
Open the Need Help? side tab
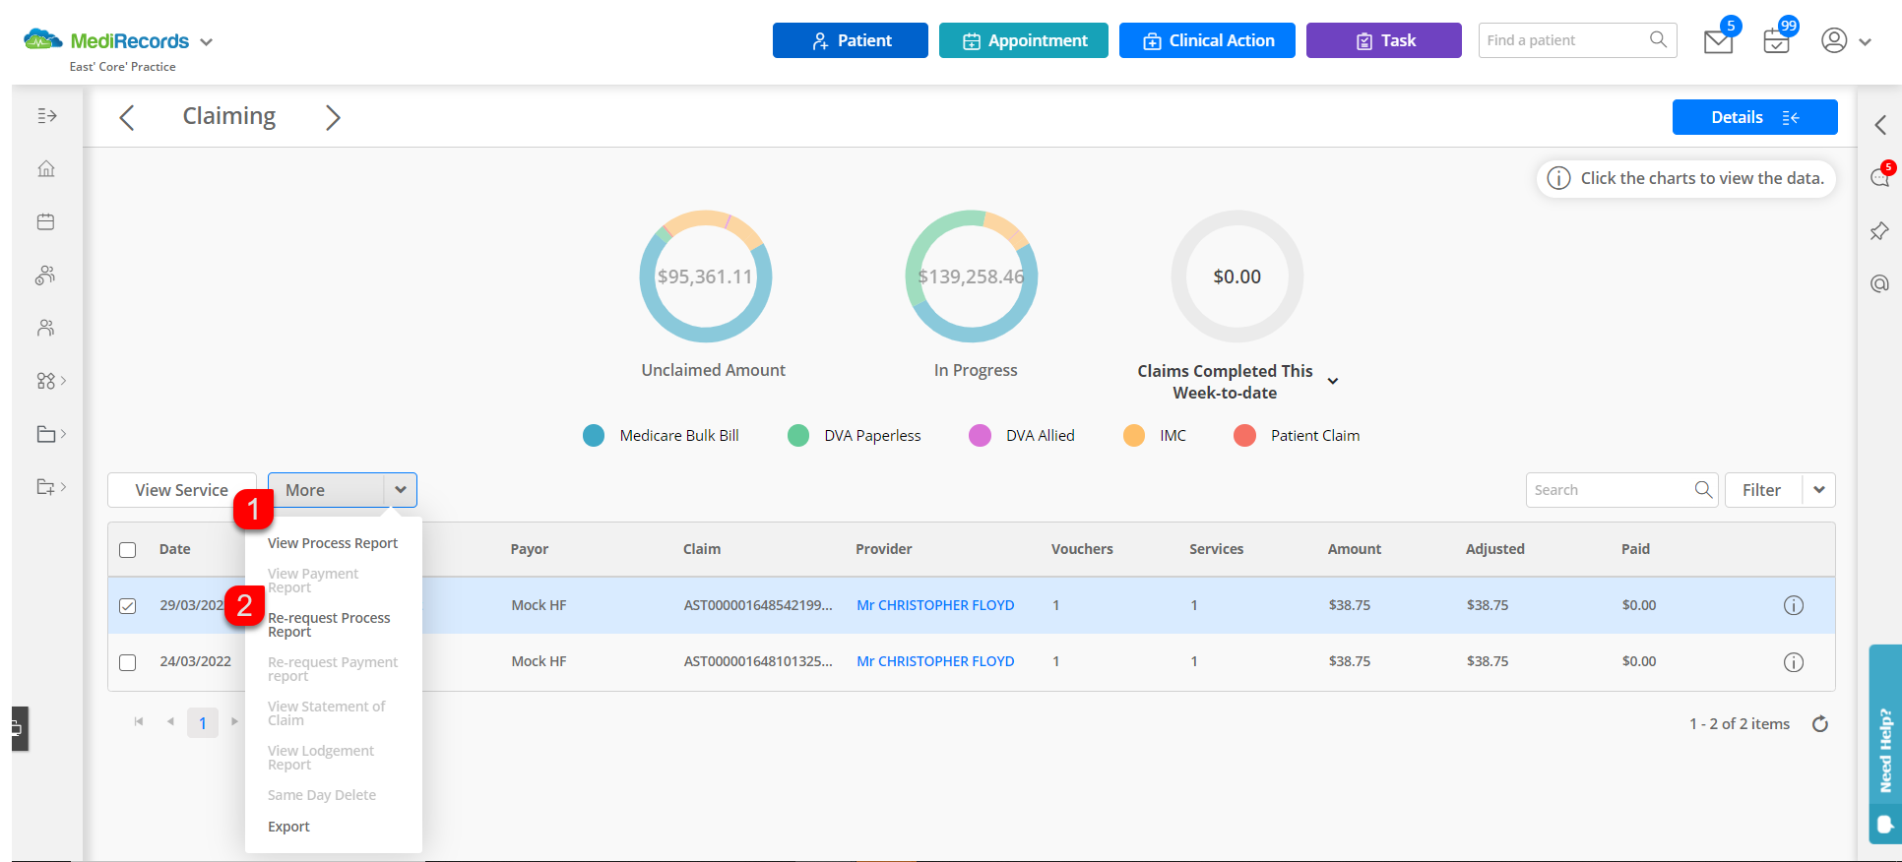tap(1885, 744)
